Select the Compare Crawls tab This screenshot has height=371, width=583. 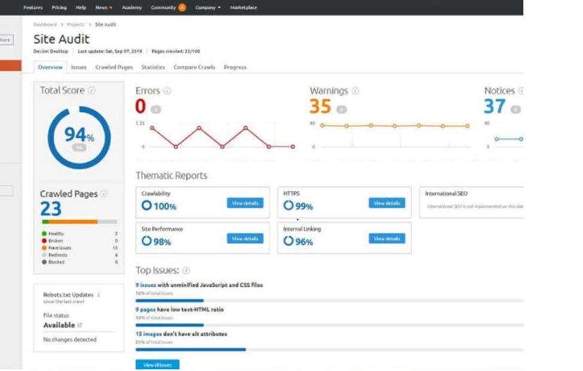[x=194, y=68]
